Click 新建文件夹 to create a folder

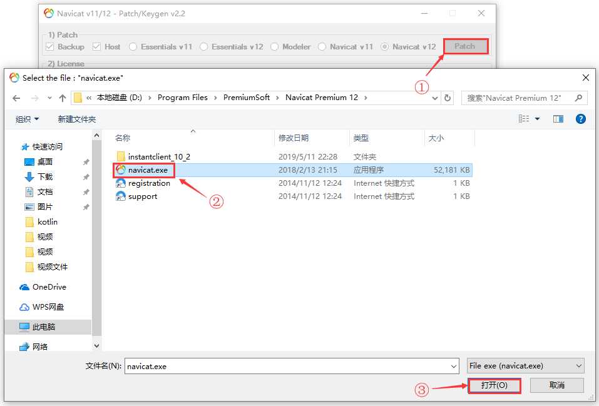(x=77, y=119)
